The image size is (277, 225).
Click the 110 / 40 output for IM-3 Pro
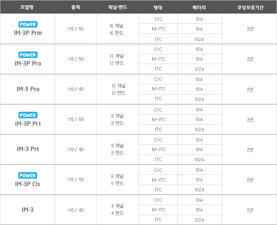pyautogui.click(x=75, y=89)
